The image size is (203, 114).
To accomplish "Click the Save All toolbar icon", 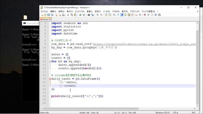I will click(x=52, y=15).
